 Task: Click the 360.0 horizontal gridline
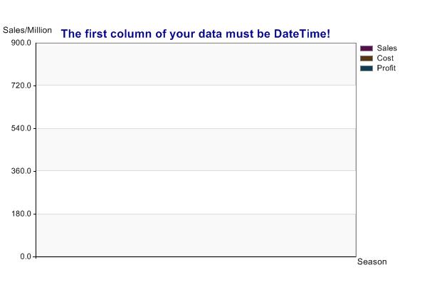point(196,171)
